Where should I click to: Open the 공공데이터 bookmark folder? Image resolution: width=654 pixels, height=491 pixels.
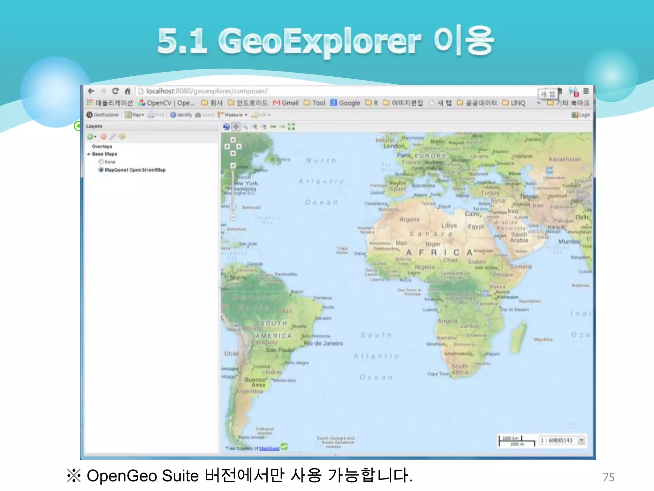(477, 103)
